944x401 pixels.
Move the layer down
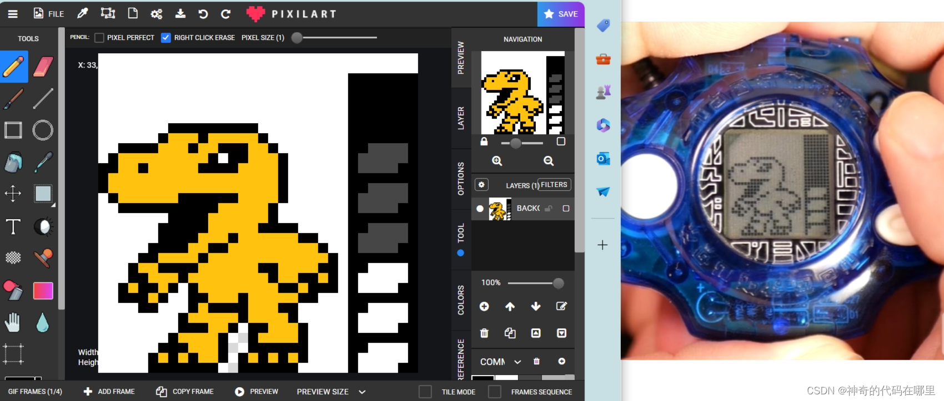click(536, 306)
